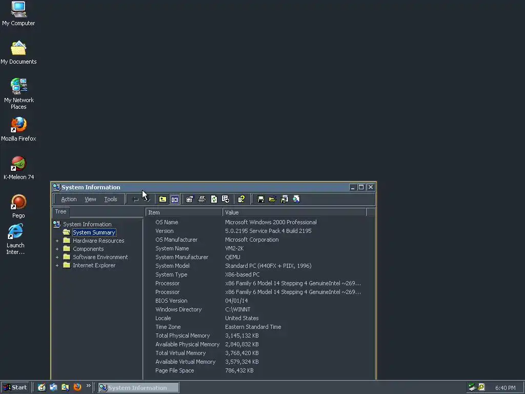Viewport: 525px width, 394px height.
Task: Click the 3,579,324 KB value
Action: pos(242,362)
